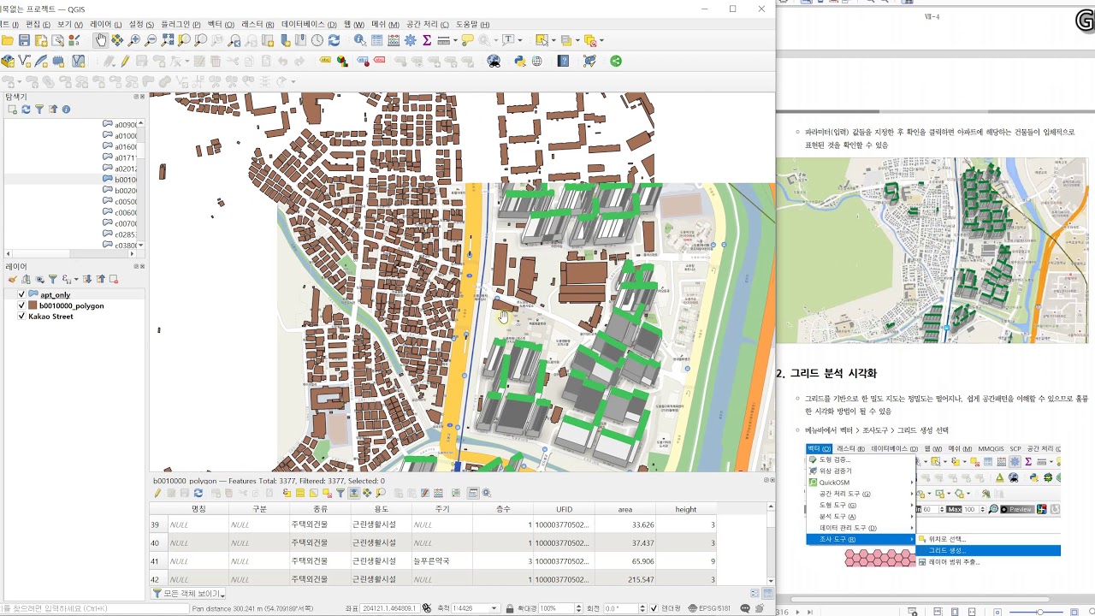The height and width of the screenshot is (616, 1095).
Task: Open the expression filter dropdown in Layers panel
Action: coord(76,280)
